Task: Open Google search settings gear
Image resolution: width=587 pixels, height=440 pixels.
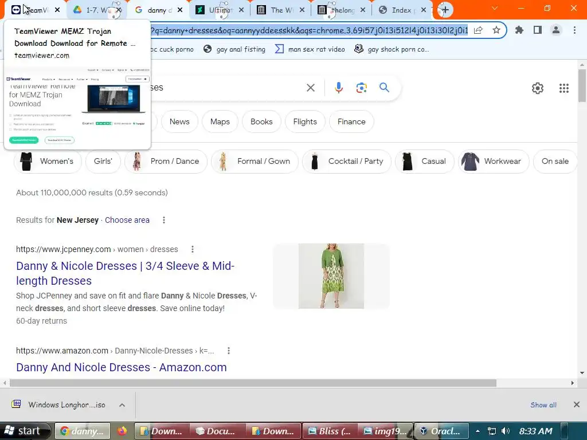Action: 538,88
